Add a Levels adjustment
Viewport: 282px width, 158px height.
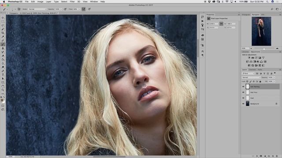pyautogui.click(x=252, y=57)
